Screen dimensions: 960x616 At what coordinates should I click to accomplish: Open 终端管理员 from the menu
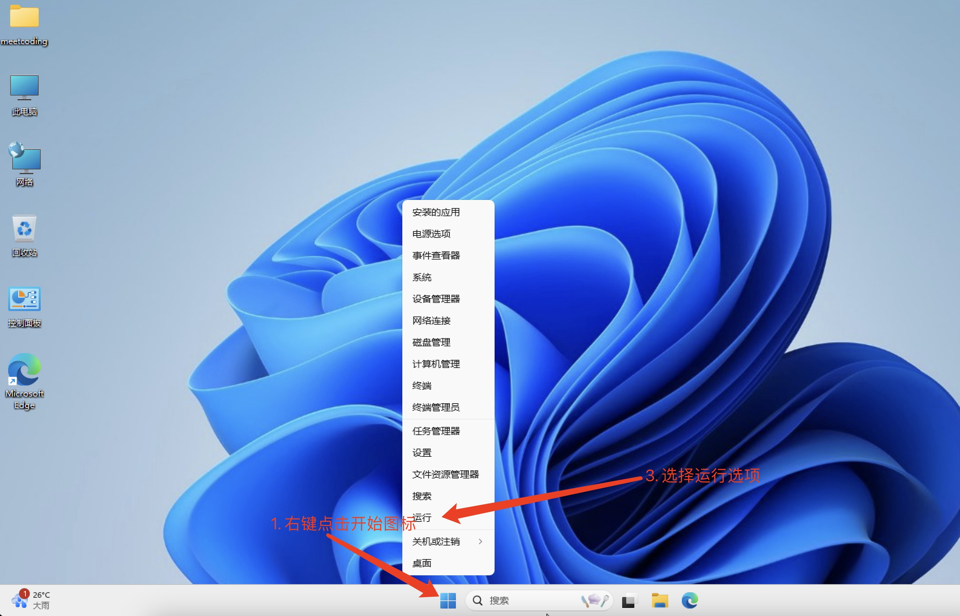pyautogui.click(x=436, y=407)
